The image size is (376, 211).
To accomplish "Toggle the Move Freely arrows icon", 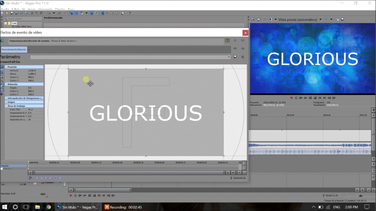I will tap(2, 94).
